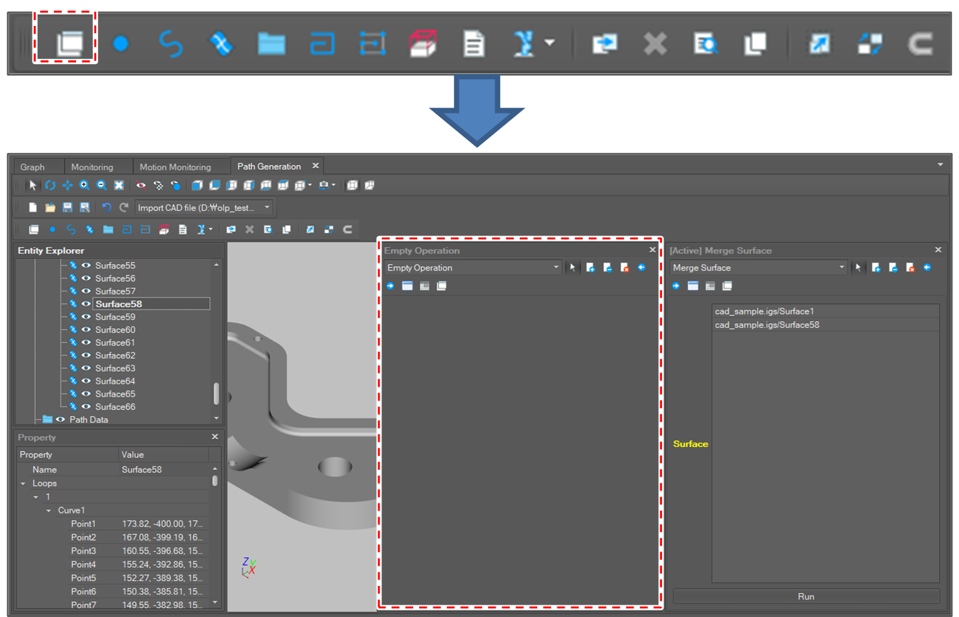Click the zoom in magnifier icon
959x617 pixels.
[84, 186]
